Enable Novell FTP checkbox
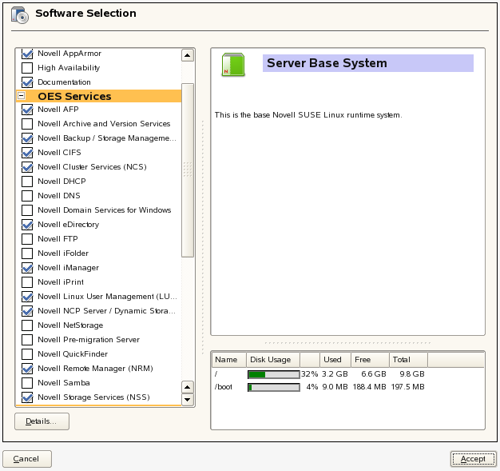The image size is (500, 471). [x=27, y=239]
